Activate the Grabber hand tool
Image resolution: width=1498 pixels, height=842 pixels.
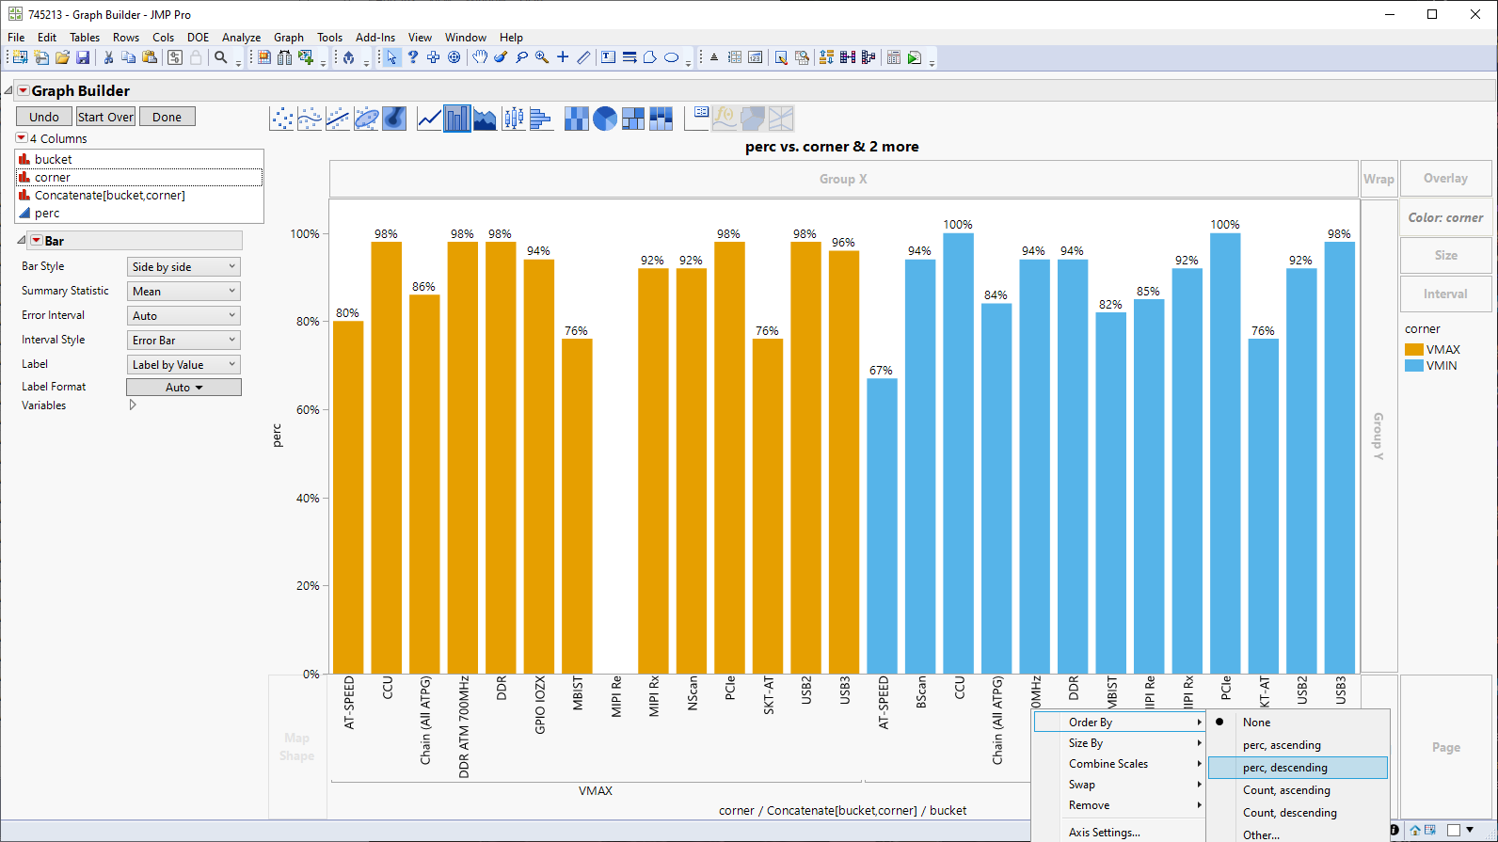tap(480, 57)
